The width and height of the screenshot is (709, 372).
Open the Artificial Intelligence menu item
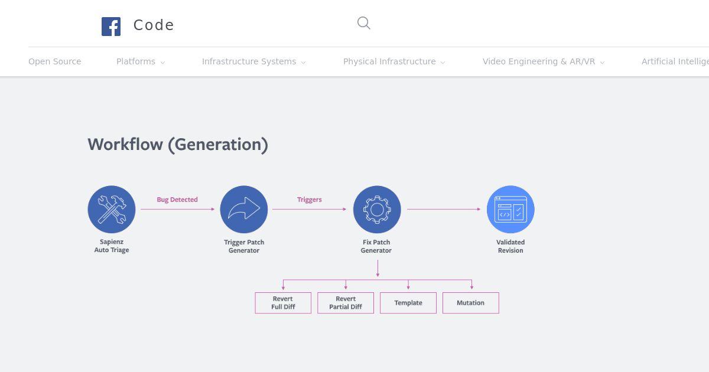tap(675, 61)
